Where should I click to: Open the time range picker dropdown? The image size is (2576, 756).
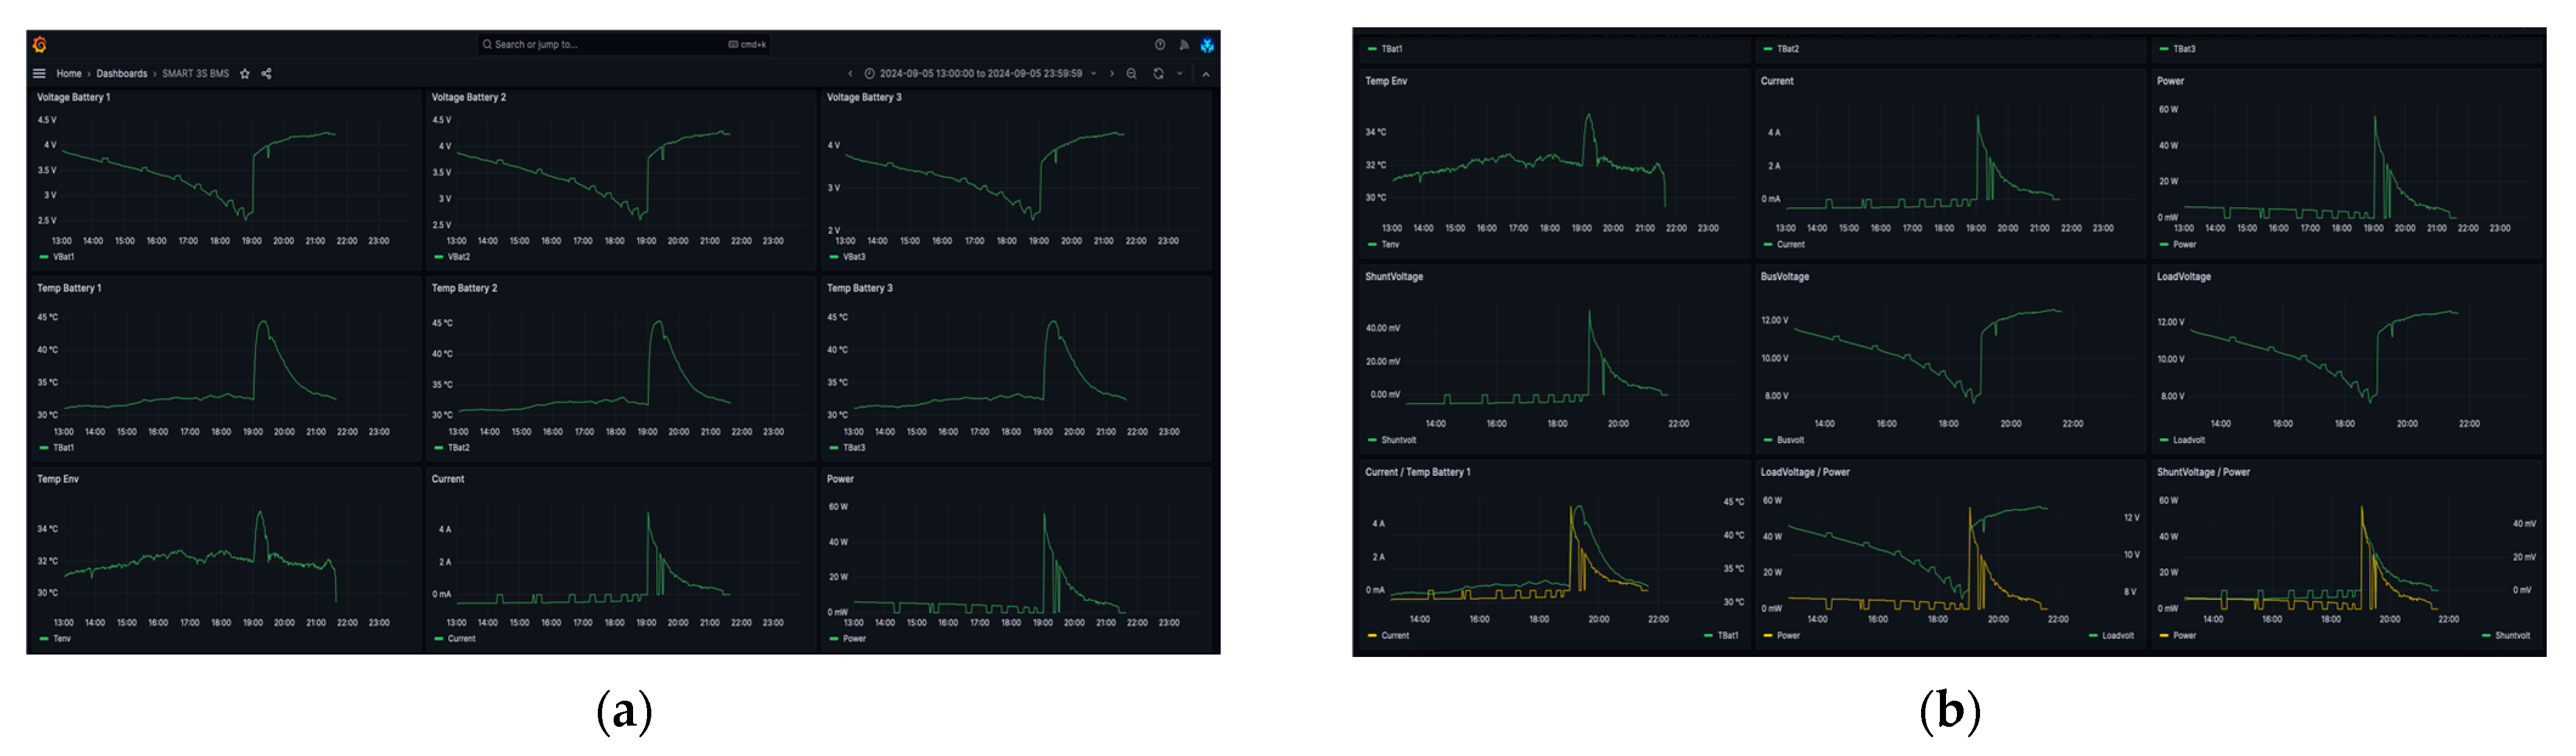[x=979, y=74]
